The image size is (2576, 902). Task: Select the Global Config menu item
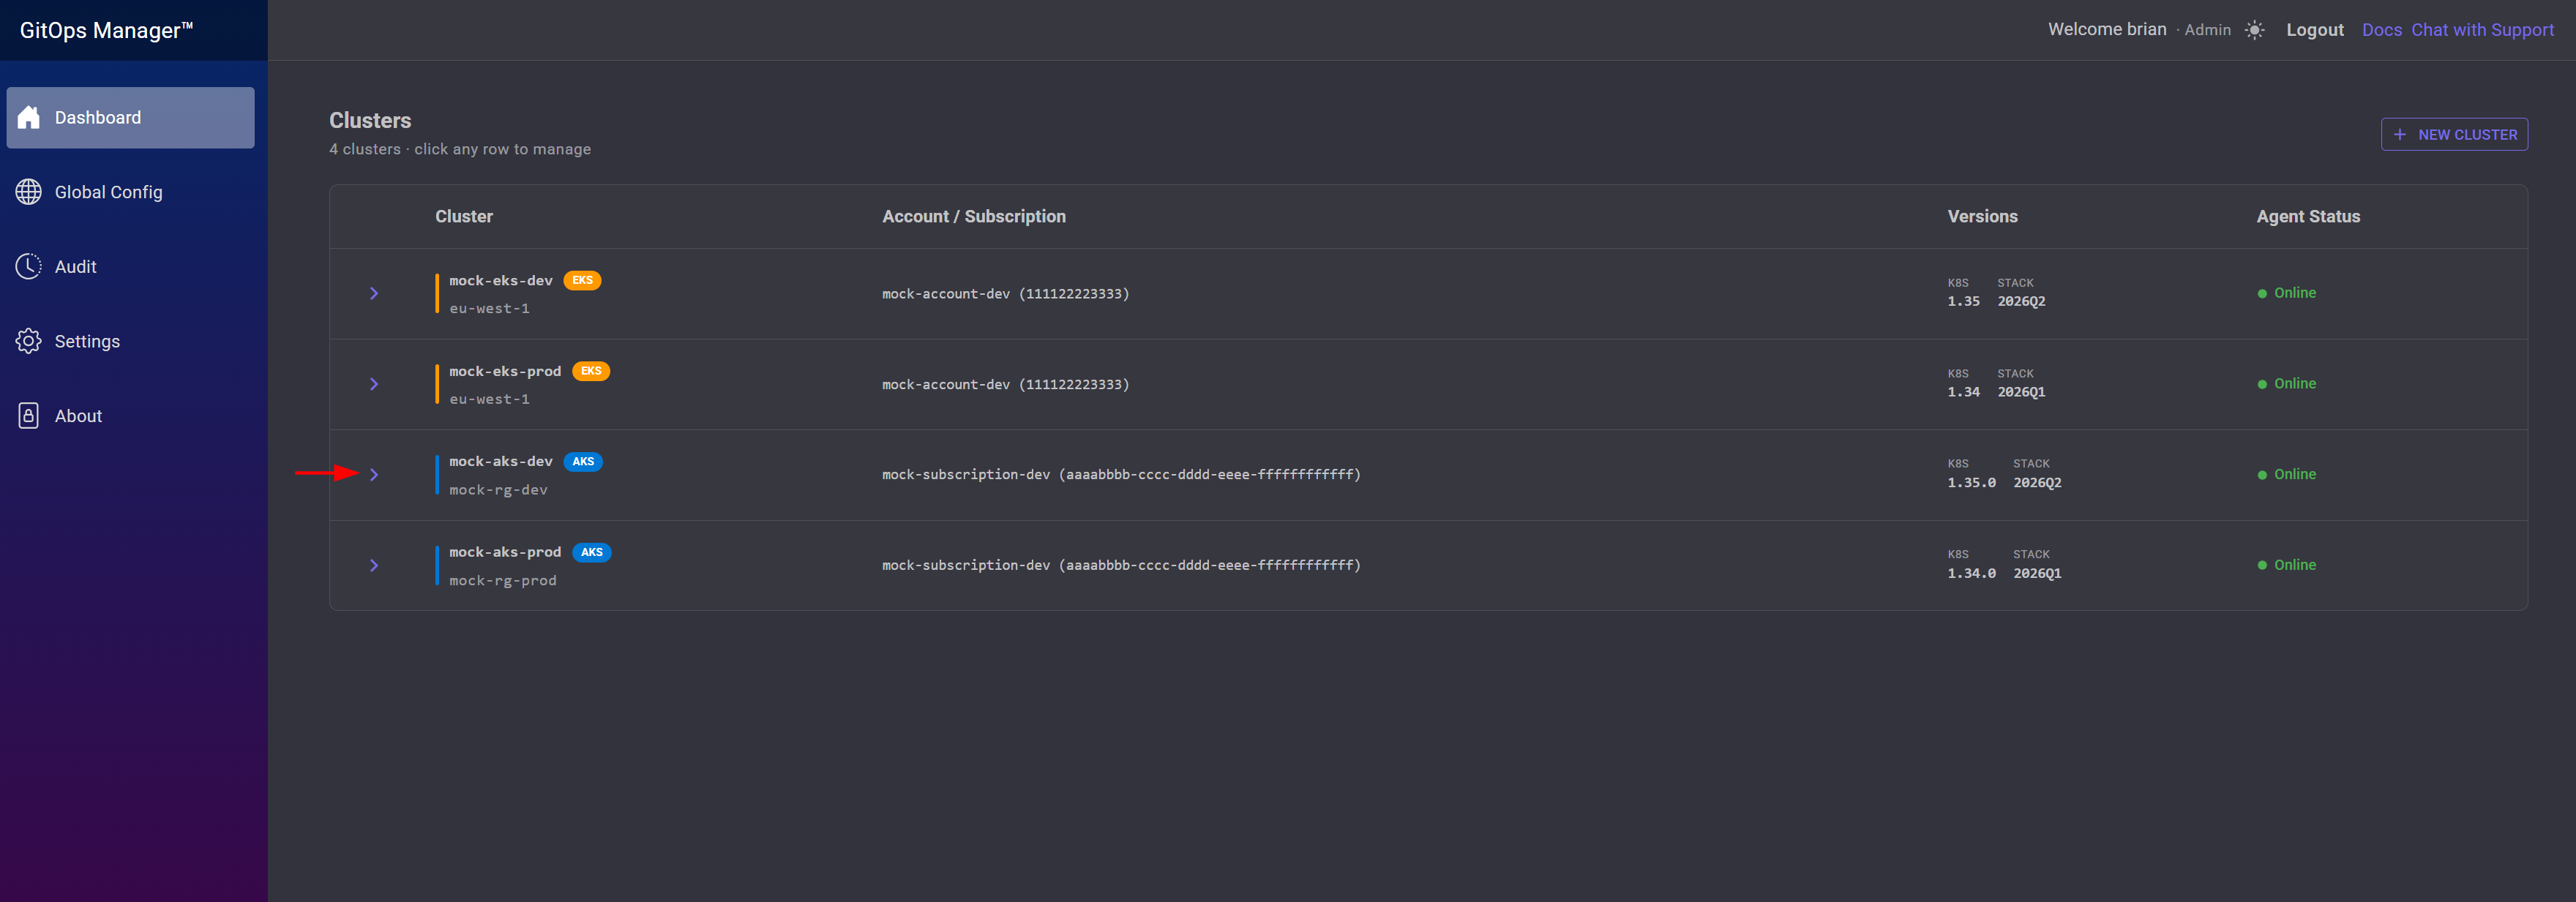click(x=131, y=192)
